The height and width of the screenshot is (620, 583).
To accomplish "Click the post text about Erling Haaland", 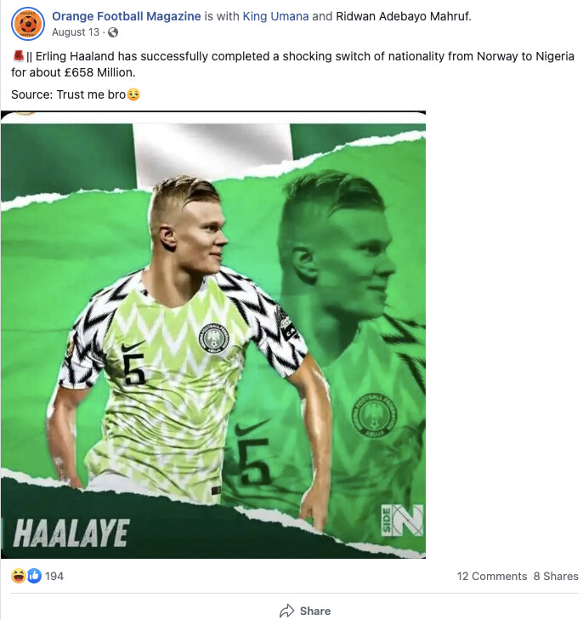I will point(292,64).
